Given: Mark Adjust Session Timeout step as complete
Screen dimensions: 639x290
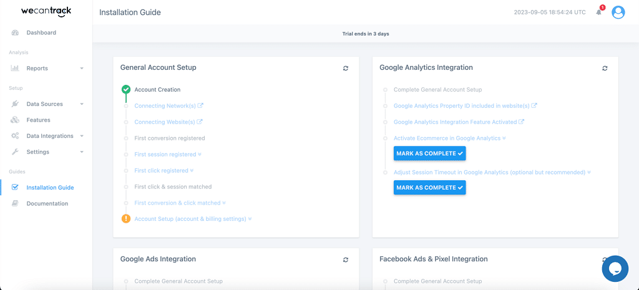Looking at the screenshot, I should coord(429,188).
